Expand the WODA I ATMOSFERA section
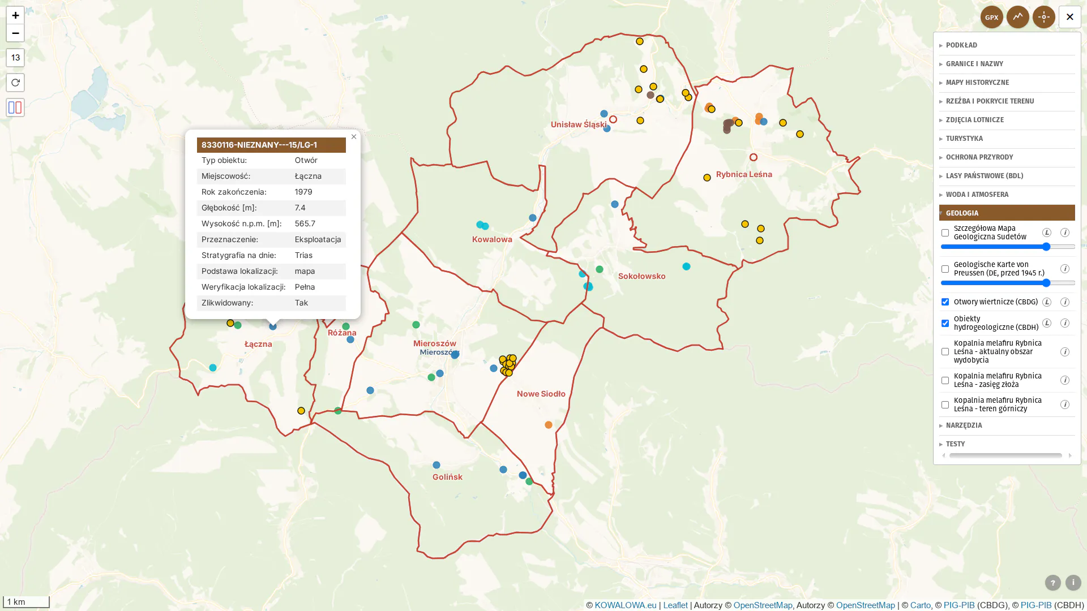1087x611 pixels. [x=1007, y=195]
